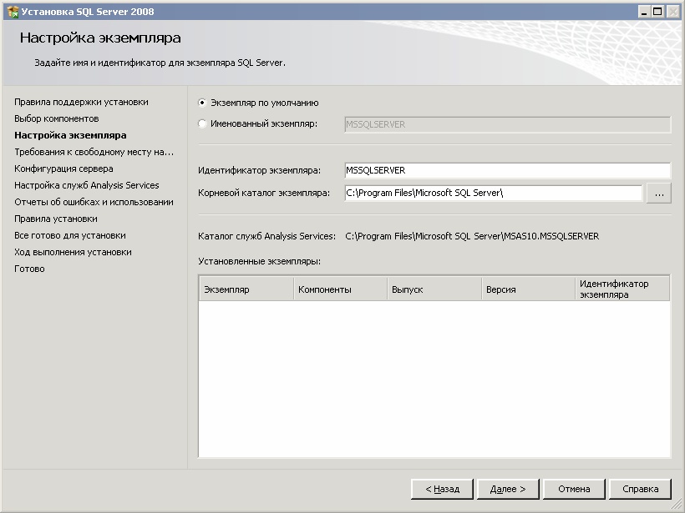Click the instance root directory path field
This screenshot has height=513, width=685.
coord(494,193)
